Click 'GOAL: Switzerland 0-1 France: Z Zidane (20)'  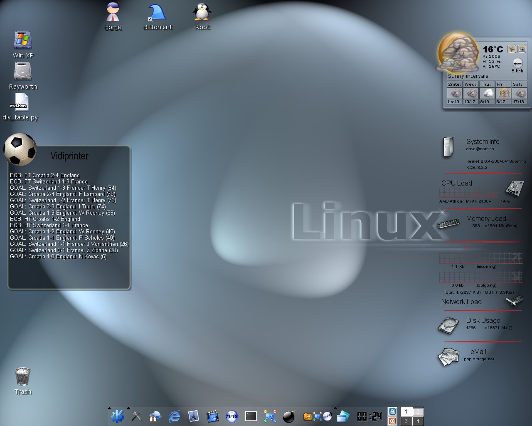pos(64,250)
